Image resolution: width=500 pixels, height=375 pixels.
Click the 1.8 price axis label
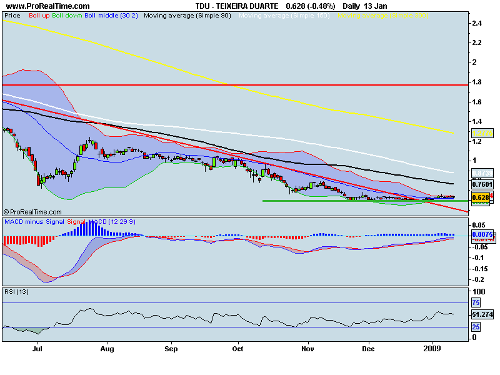click(x=477, y=82)
